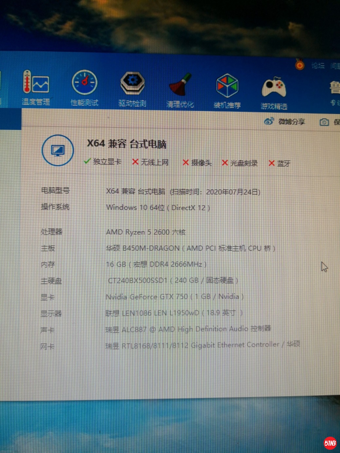340x453 pixels.
Task: Click the 华硕 B450M-DRAGON motherboard entry
Action: pos(190,248)
